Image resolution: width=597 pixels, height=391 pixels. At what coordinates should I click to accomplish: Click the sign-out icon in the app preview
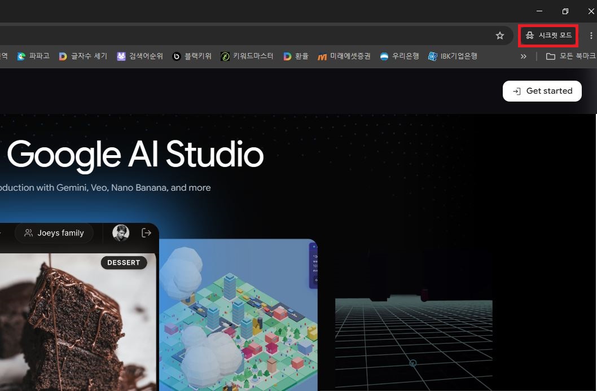[146, 233]
